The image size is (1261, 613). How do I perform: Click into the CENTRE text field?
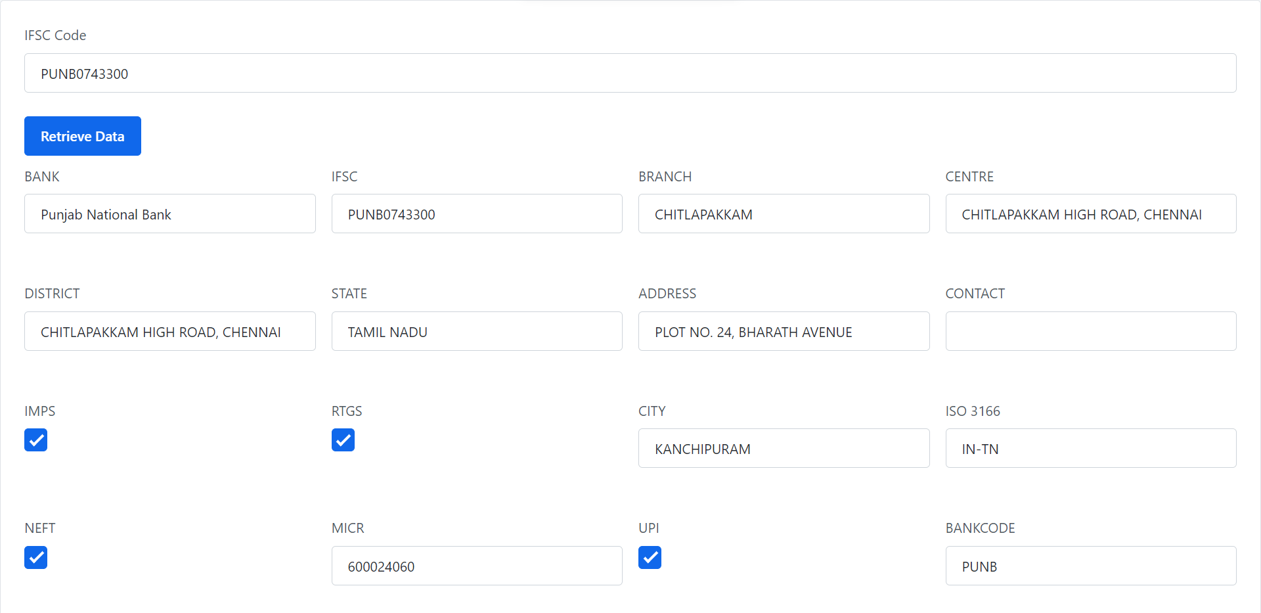1090,214
